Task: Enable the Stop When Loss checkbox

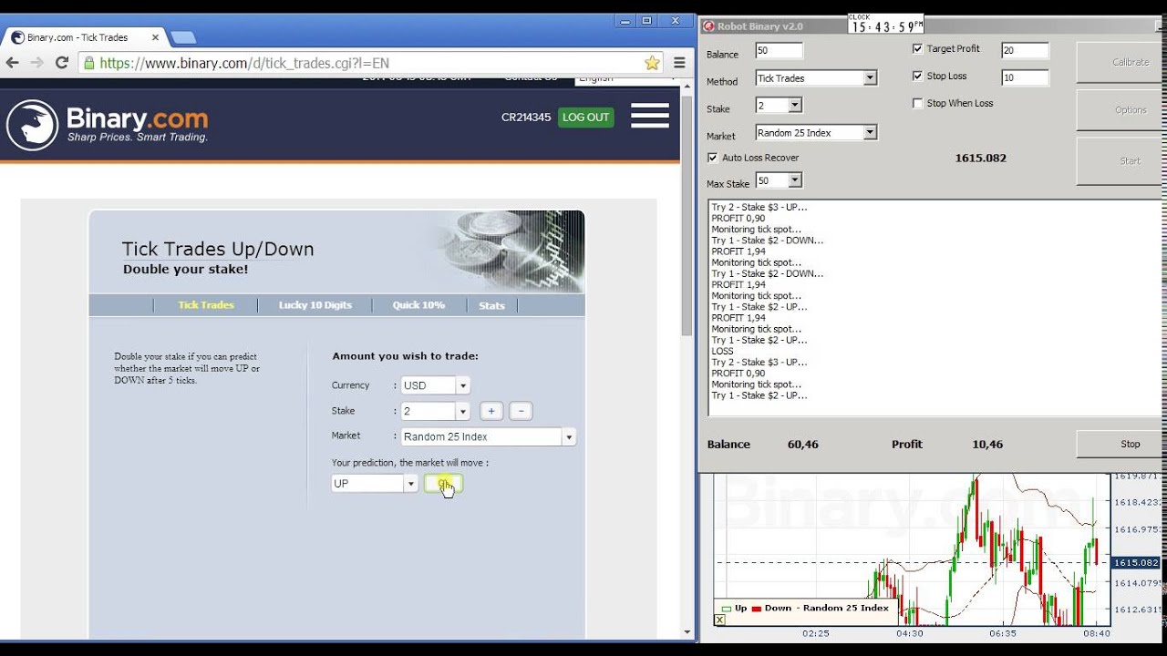Action: 917,104
